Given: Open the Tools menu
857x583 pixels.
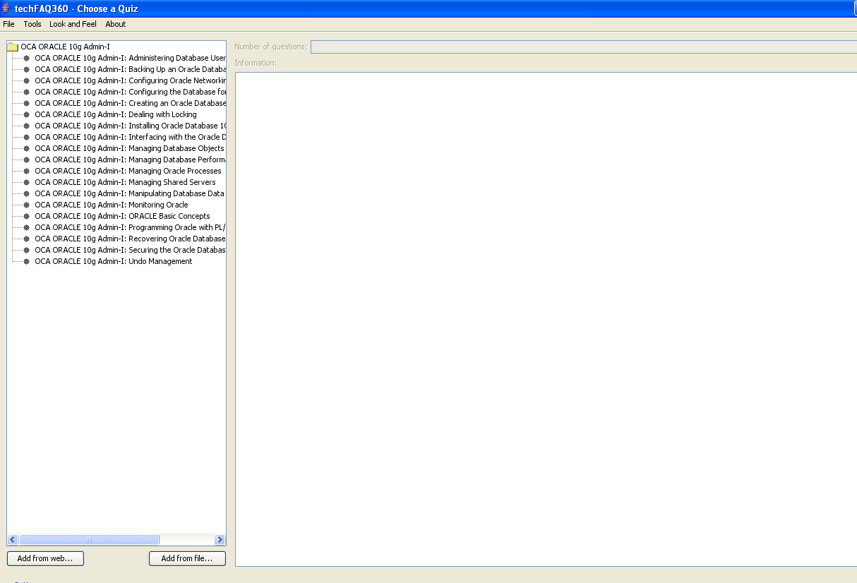Looking at the screenshot, I should pos(32,24).
